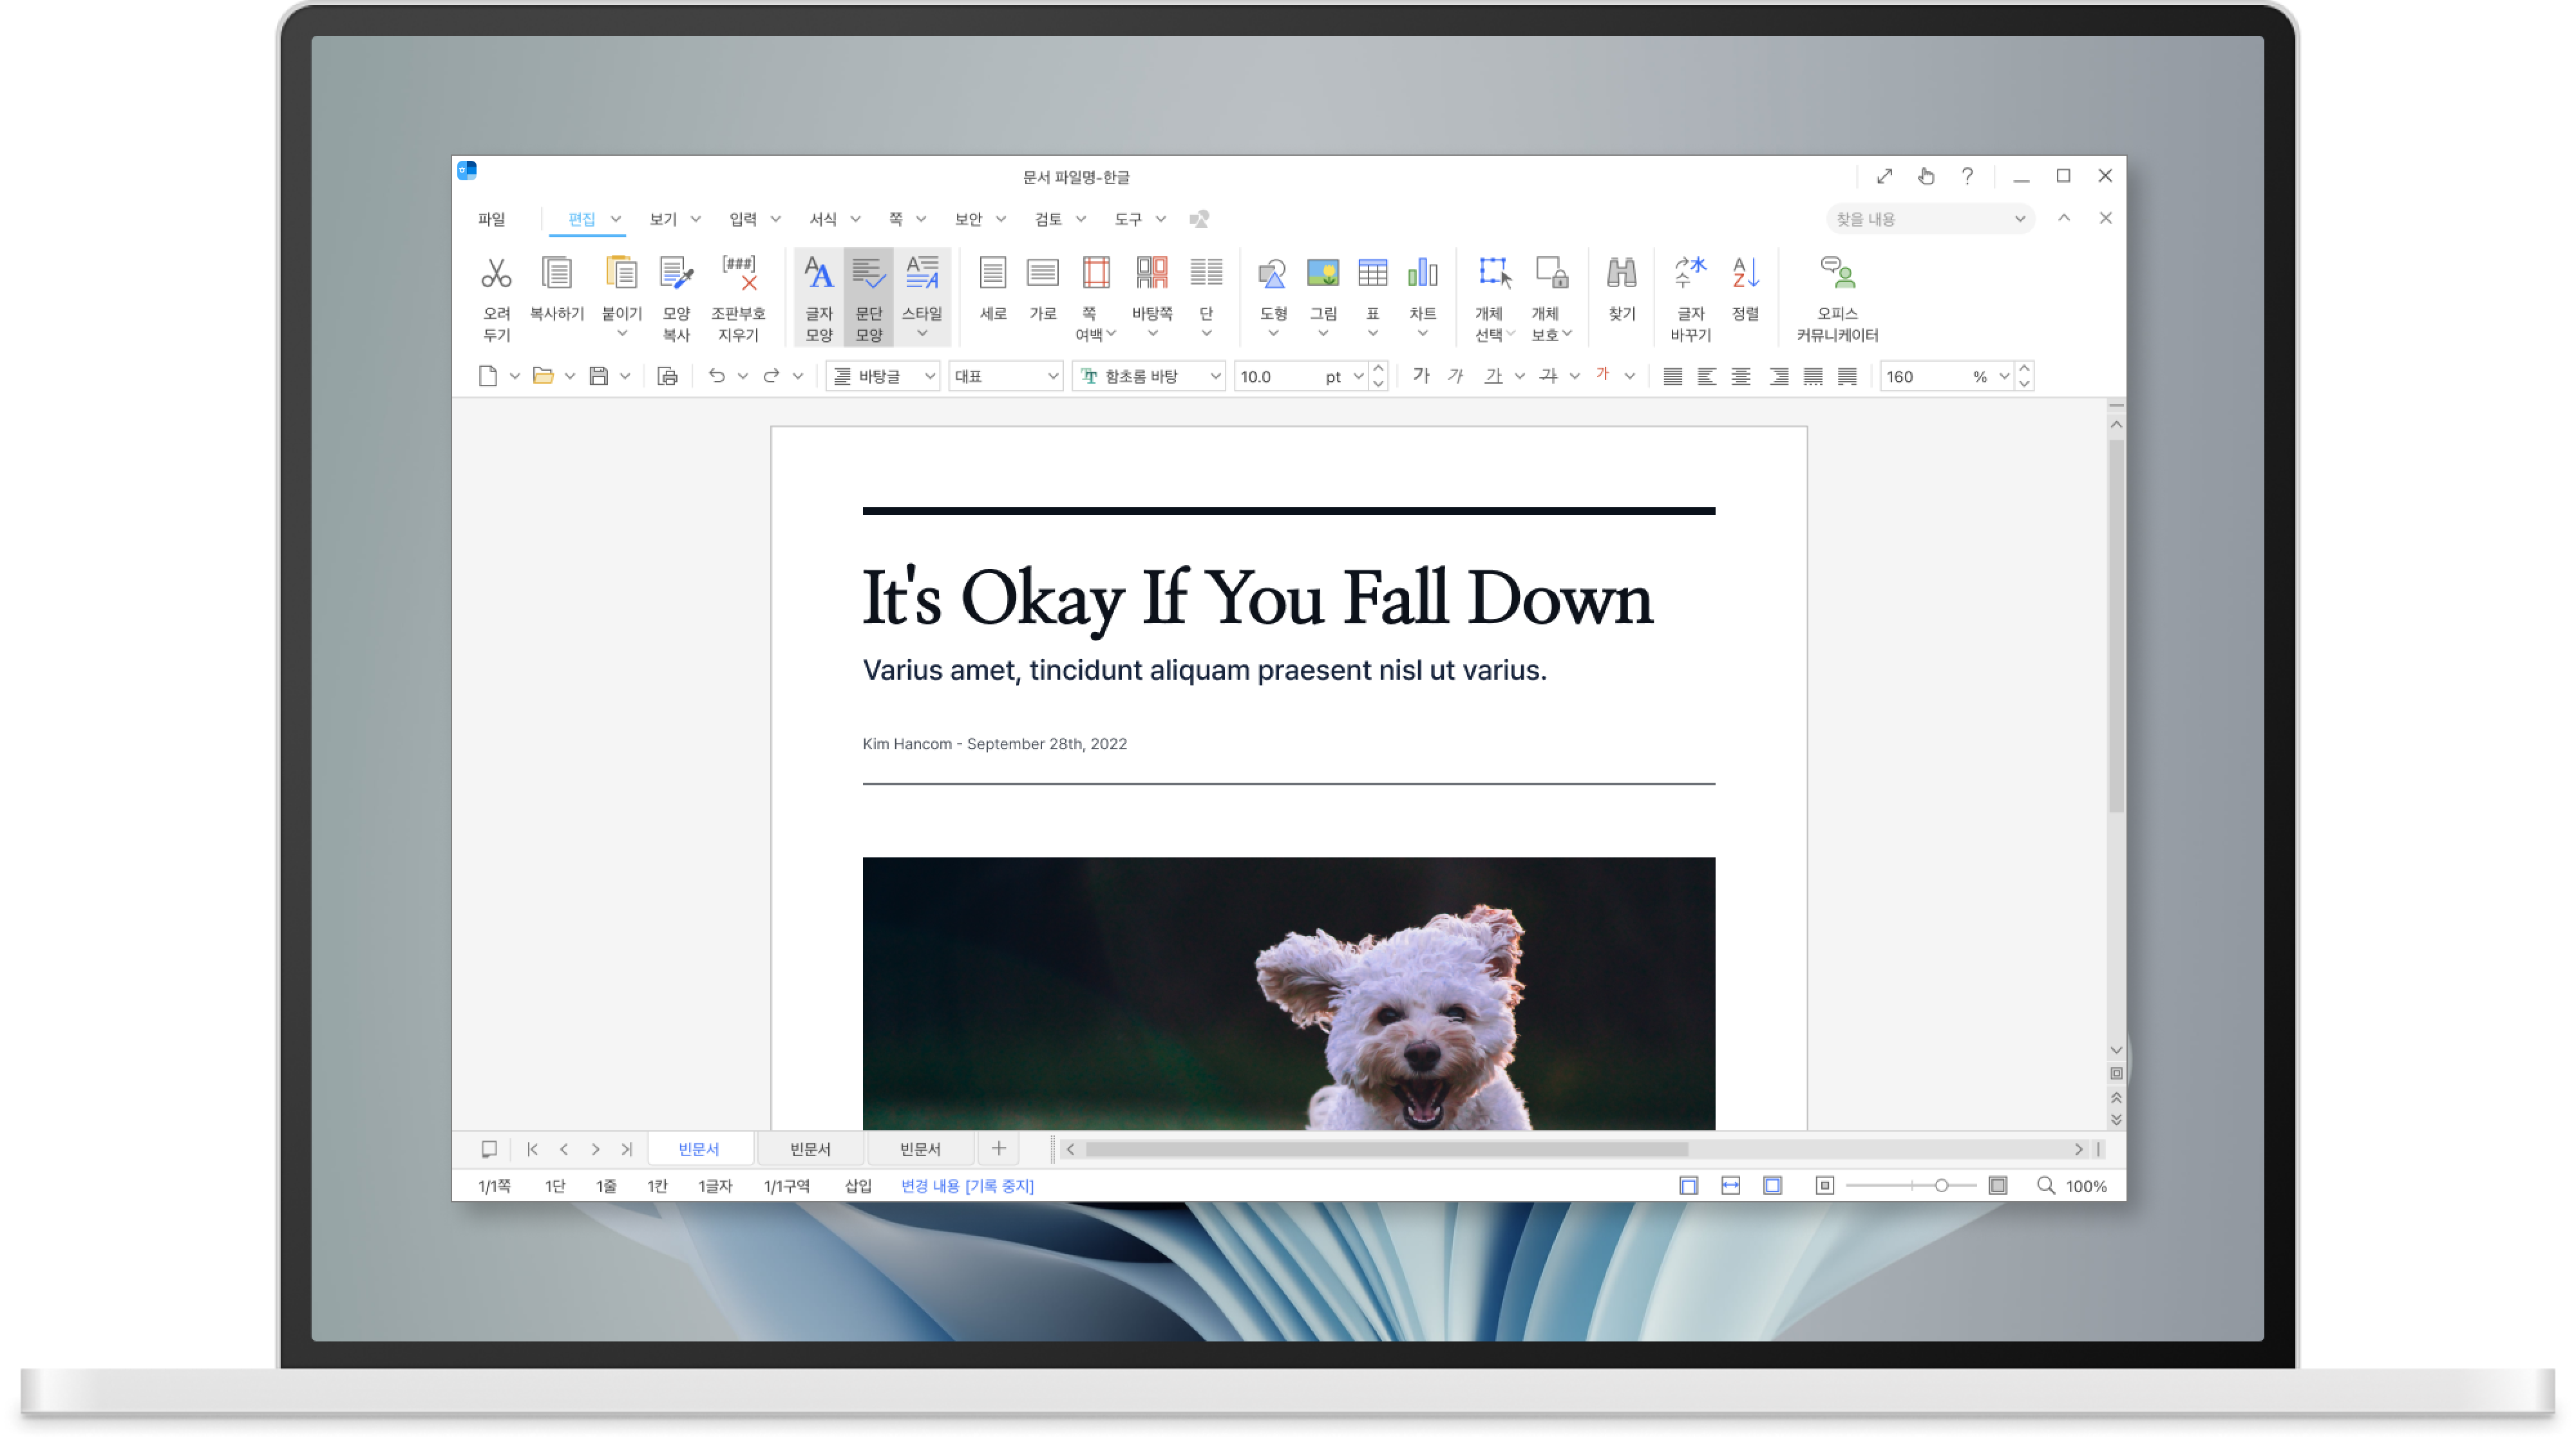Click 변경 내용 [기록 중지] status link

point(967,1186)
